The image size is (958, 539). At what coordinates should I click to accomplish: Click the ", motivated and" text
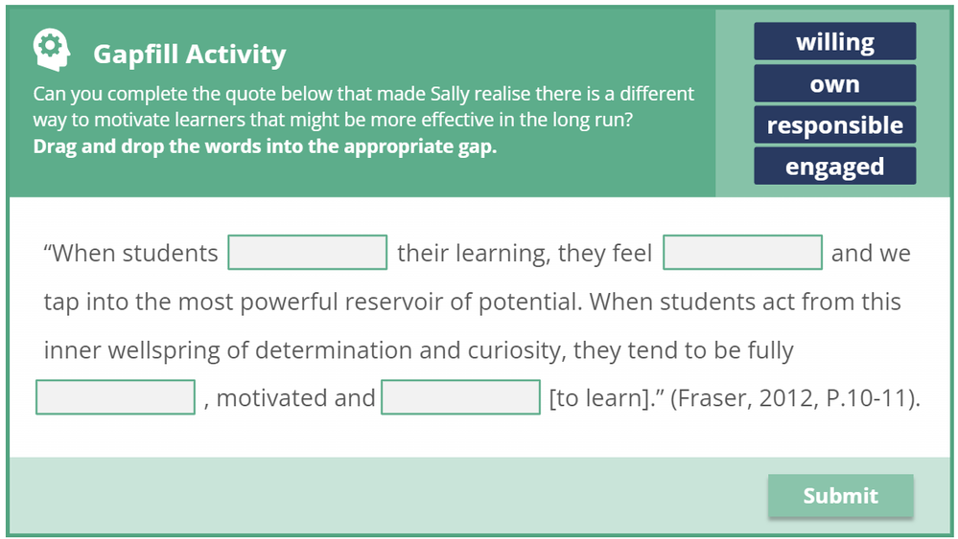point(289,398)
